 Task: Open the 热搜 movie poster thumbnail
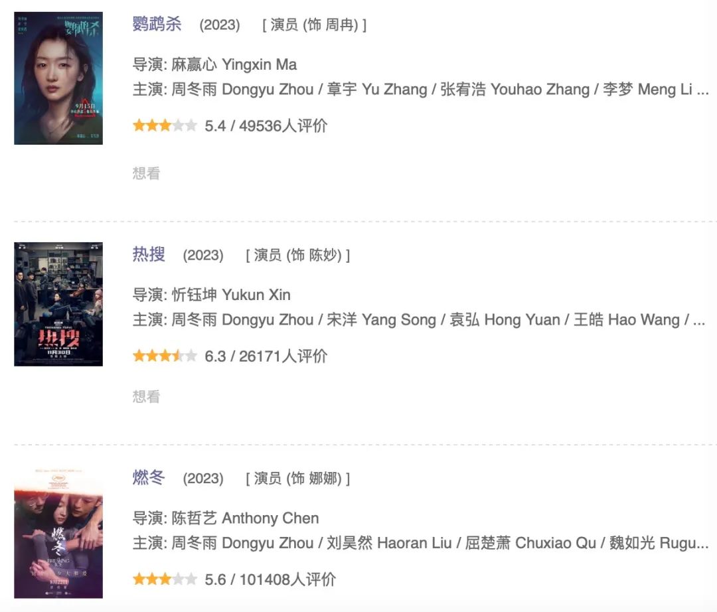pyautogui.click(x=58, y=304)
